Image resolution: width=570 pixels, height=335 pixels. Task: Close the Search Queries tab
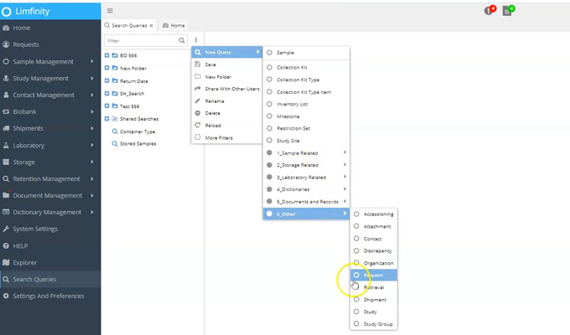pos(151,25)
